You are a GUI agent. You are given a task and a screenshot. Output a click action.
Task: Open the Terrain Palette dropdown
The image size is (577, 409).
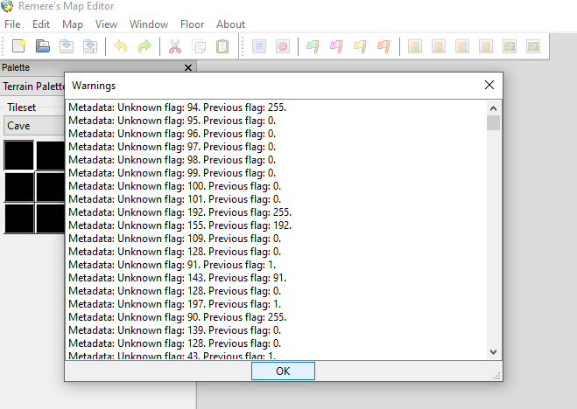click(x=33, y=87)
